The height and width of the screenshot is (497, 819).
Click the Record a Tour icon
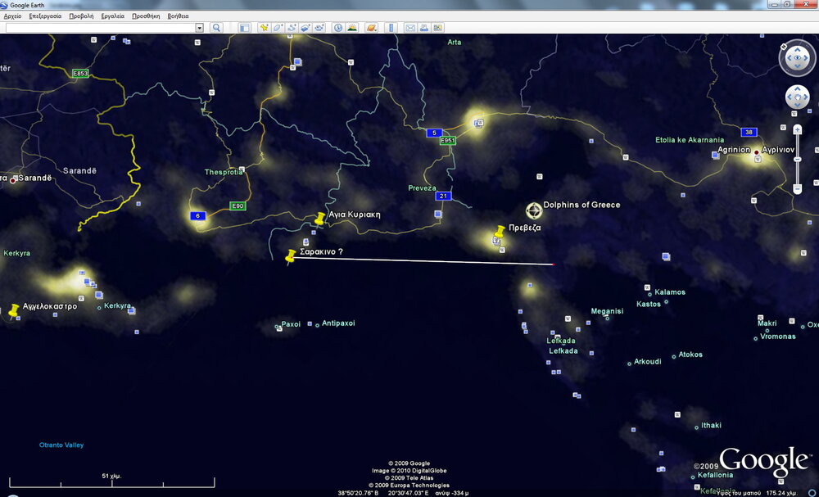pos(319,28)
